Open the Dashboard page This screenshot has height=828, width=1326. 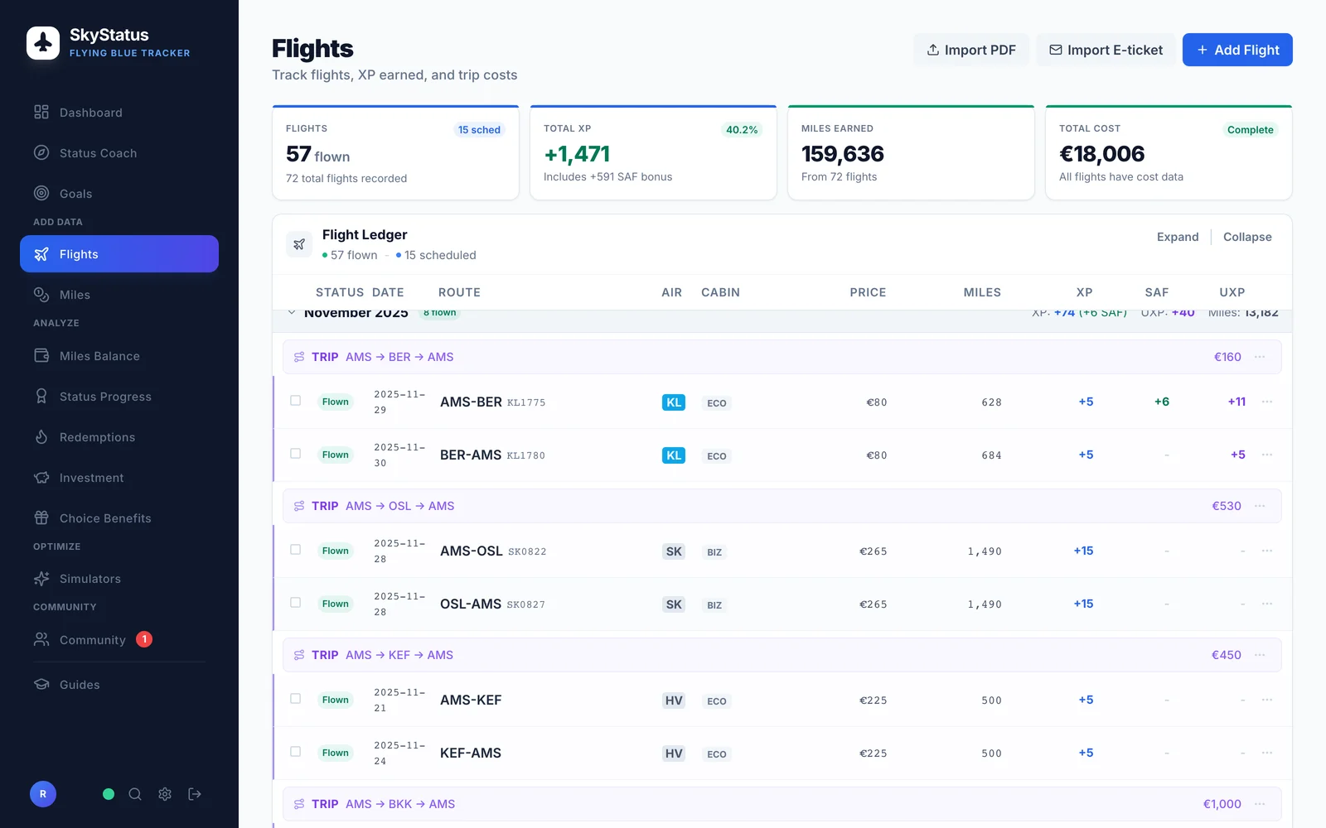(119, 113)
